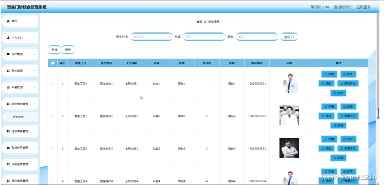
Task: Check the checkbox for row 医生工号2
Action: click(52, 116)
